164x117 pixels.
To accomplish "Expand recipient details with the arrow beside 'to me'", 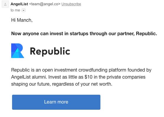I will pos(24,10).
